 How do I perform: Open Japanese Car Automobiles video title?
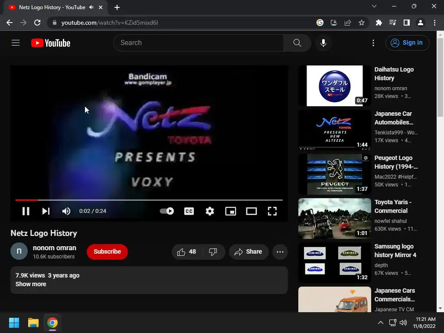(x=394, y=118)
